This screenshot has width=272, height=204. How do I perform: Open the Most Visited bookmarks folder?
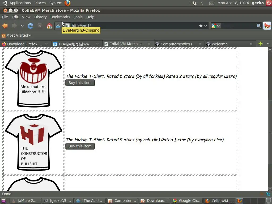tap(16, 35)
